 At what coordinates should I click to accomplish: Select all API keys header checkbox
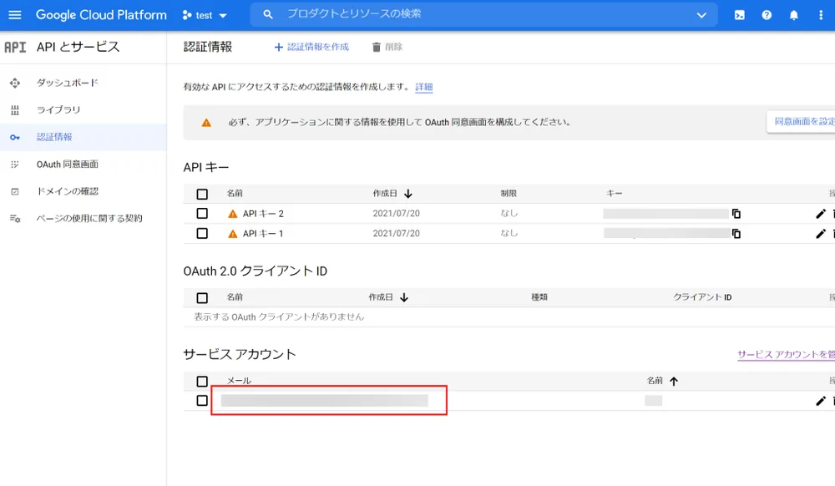coord(202,194)
